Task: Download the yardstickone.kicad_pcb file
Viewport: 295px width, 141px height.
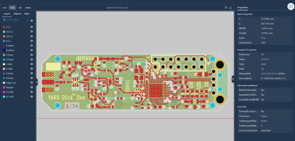Action: tap(231, 8)
